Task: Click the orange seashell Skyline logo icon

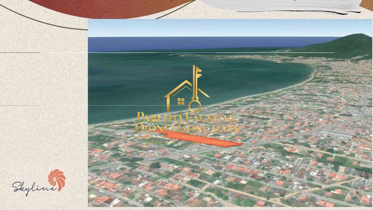Action: pos(57,180)
